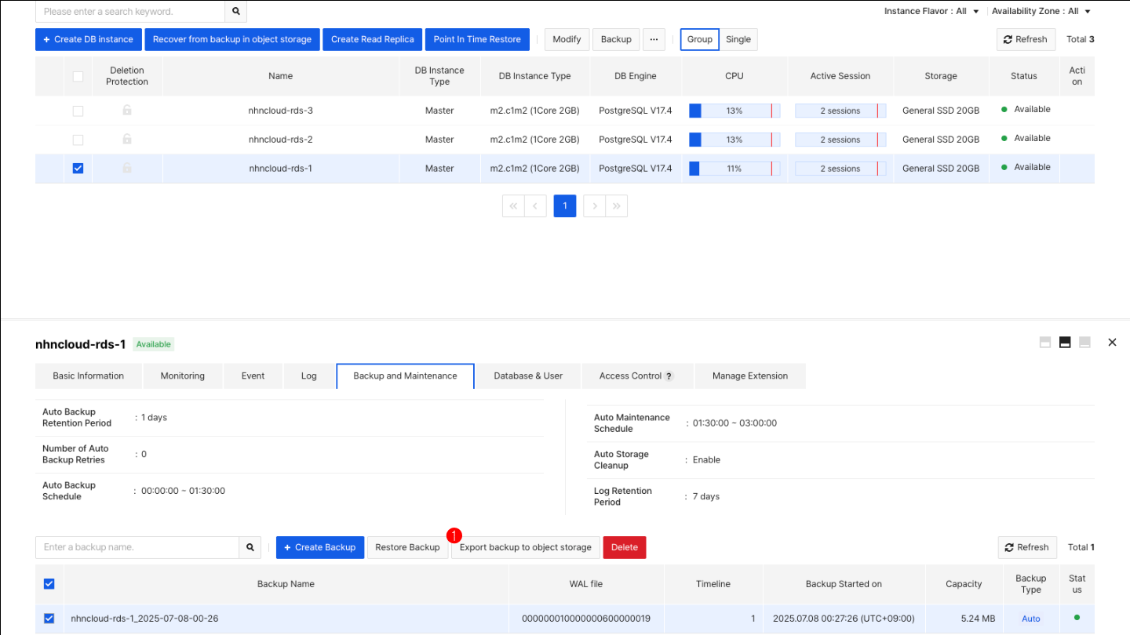
Task: Click the backup start time 2025.07.08 00:27:26
Action: tap(844, 619)
